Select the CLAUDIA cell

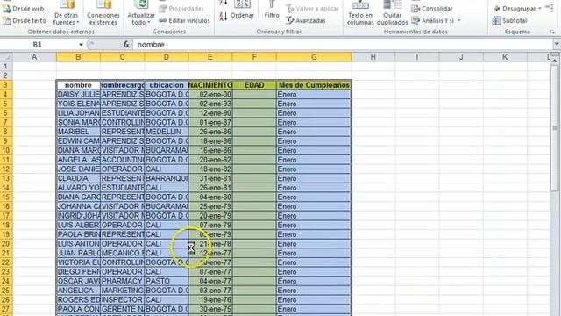tap(78, 178)
